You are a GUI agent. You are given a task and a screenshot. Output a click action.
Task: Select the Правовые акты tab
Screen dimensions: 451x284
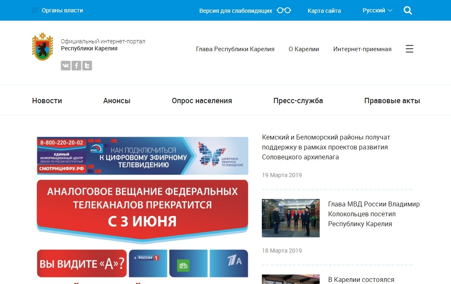pyautogui.click(x=392, y=101)
